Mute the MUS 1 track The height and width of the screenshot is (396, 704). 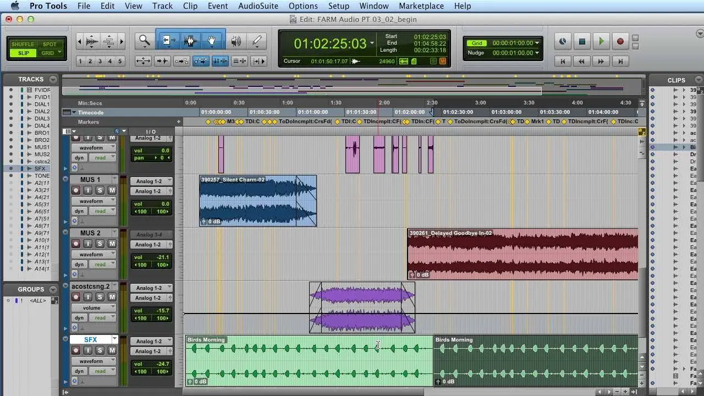[x=112, y=190]
